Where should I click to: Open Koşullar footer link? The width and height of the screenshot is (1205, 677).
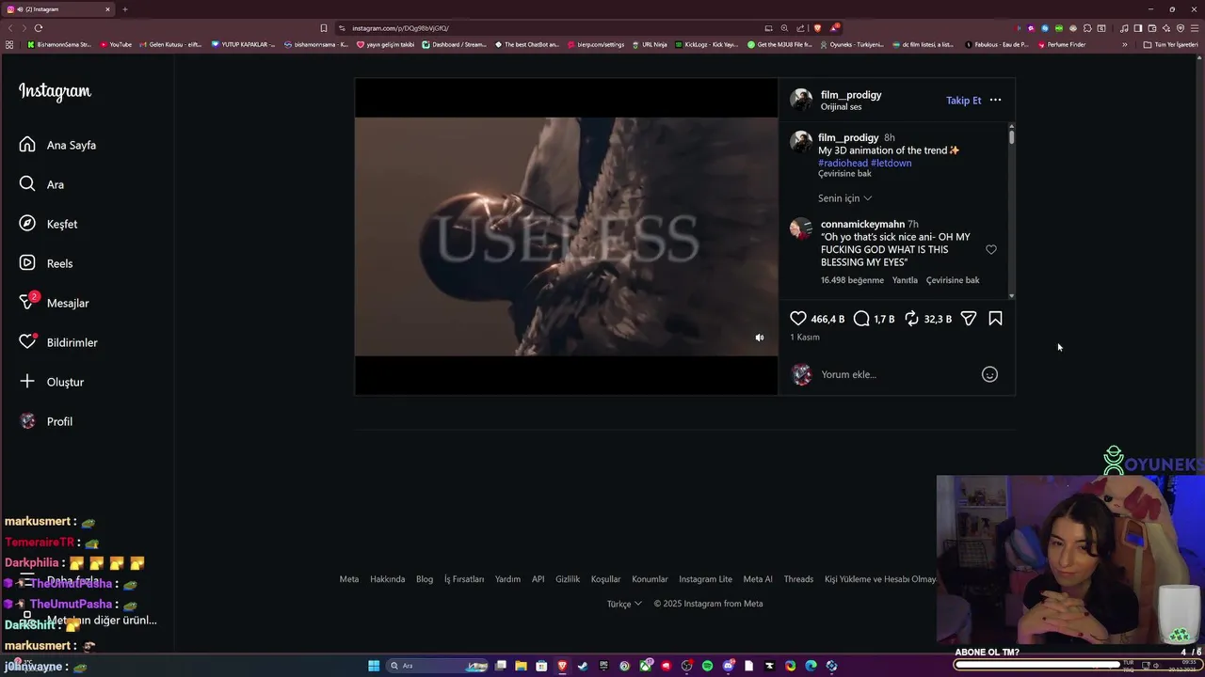[605, 579]
